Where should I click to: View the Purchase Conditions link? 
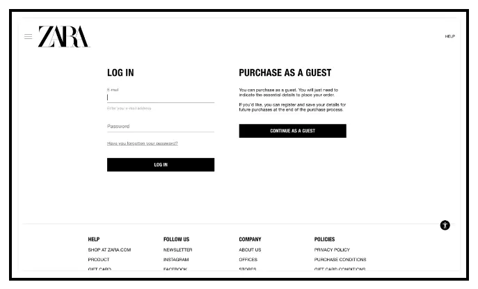click(340, 259)
